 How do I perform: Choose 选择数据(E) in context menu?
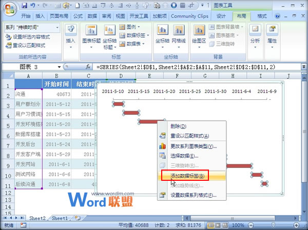[192, 156]
